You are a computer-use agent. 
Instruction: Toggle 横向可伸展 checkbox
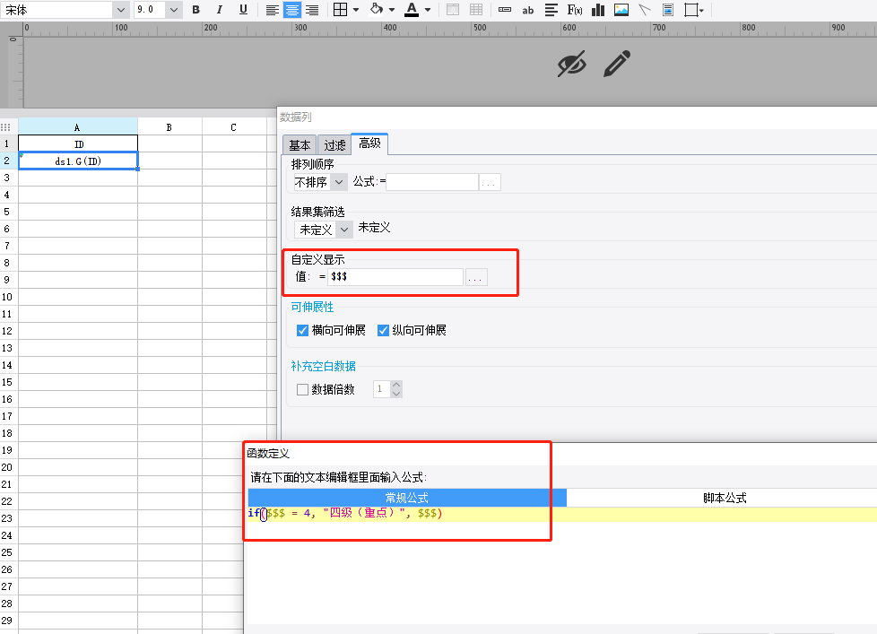click(302, 330)
